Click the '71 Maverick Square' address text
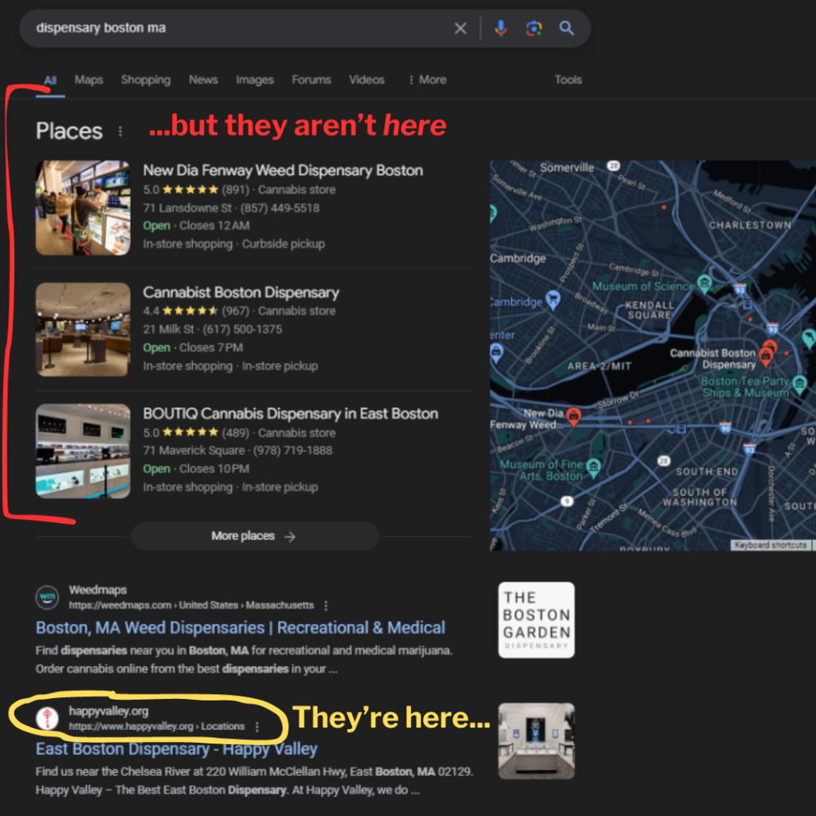 (x=194, y=451)
